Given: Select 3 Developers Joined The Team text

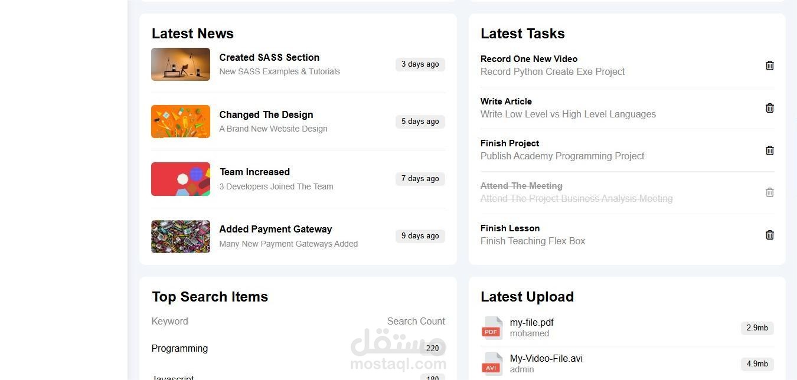Looking at the screenshot, I should click(276, 186).
